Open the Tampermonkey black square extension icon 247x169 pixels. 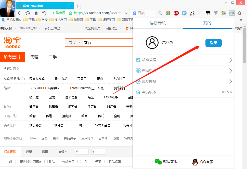(208, 13)
